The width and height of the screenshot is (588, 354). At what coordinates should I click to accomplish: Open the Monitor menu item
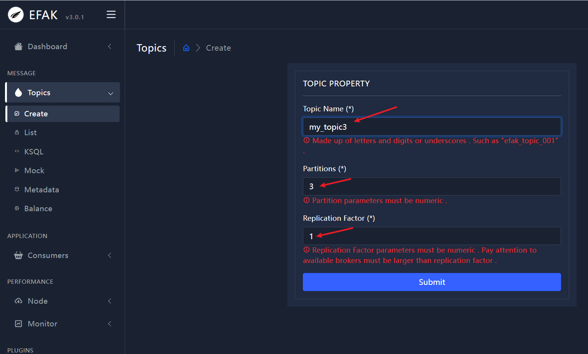pyautogui.click(x=63, y=324)
